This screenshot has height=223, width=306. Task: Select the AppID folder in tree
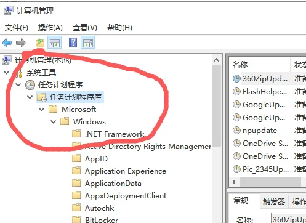pyautogui.click(x=96, y=159)
